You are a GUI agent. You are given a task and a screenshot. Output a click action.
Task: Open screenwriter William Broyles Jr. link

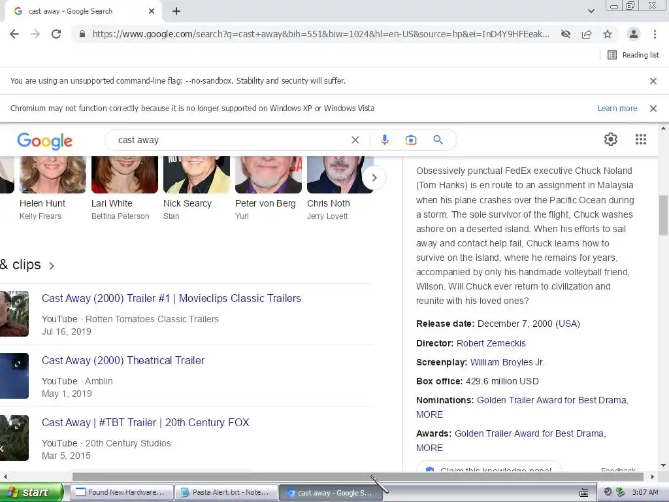point(507,362)
